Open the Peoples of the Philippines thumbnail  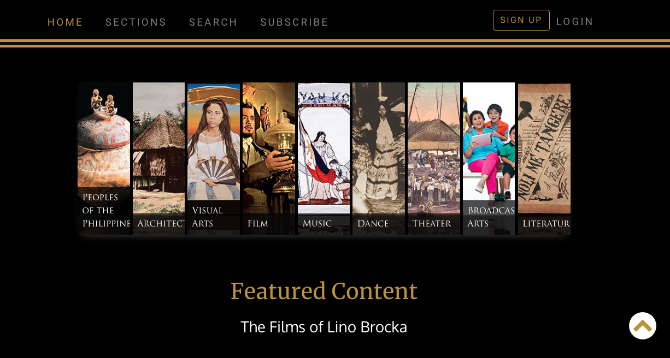104,159
